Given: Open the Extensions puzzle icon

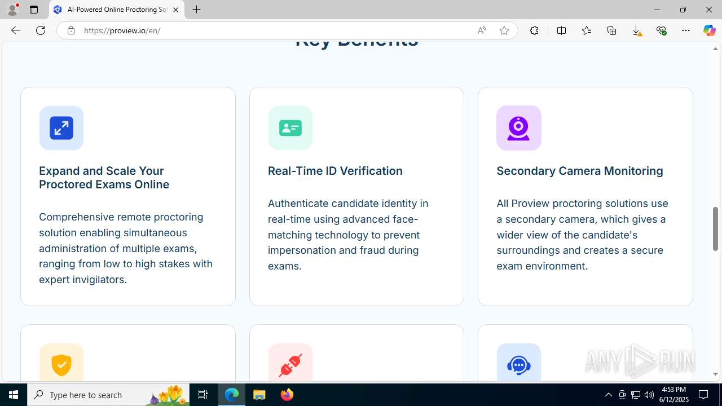Looking at the screenshot, I should tap(534, 30).
